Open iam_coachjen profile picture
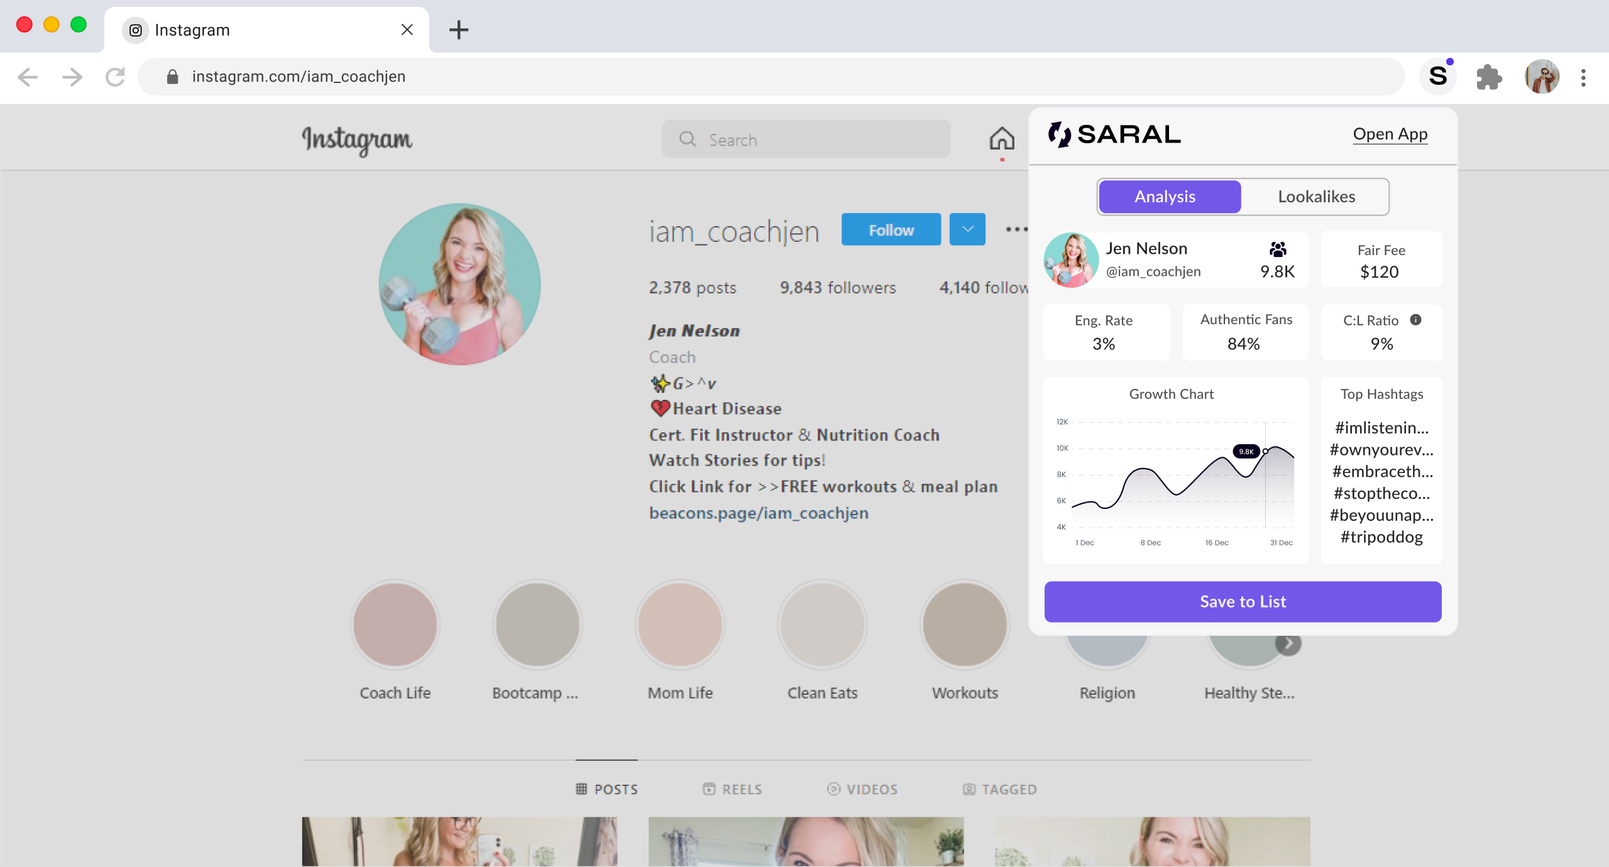Image resolution: width=1609 pixels, height=867 pixels. click(459, 284)
